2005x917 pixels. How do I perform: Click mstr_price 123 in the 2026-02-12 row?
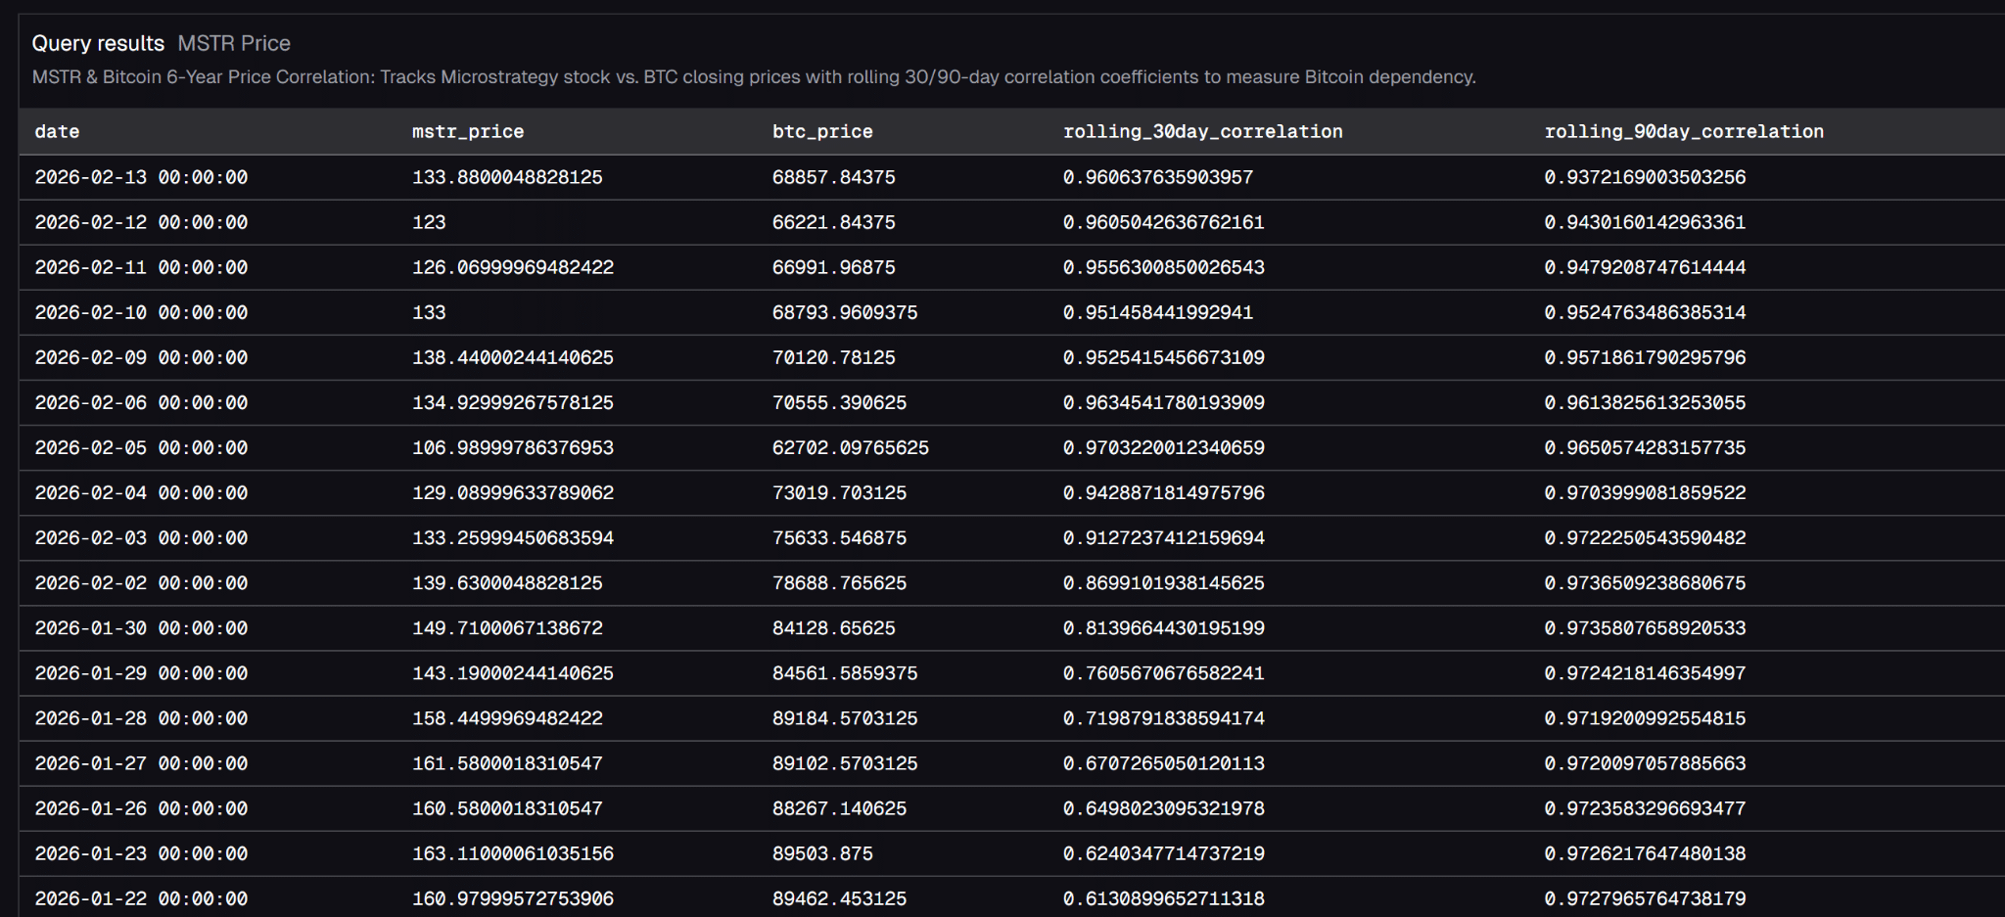click(x=429, y=222)
